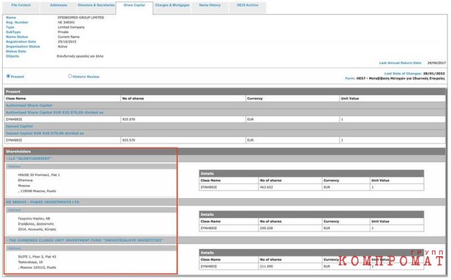Click Issued Capital EUR 925.570,00 divided as
451x280 pixels.
point(45,134)
